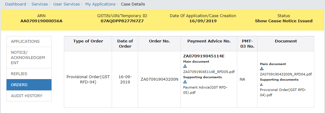Click the Type of Order column header
Image resolution: width=325 pixels, height=113 pixels.
coord(88,41)
